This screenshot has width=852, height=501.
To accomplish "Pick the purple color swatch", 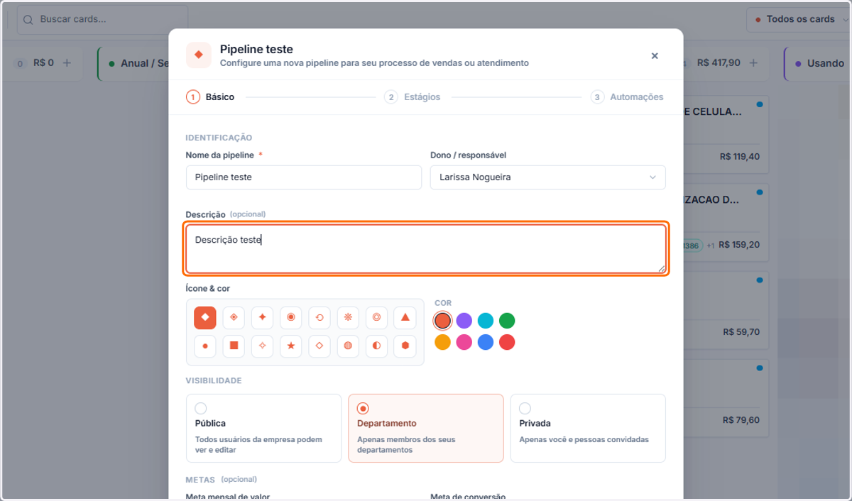I will pos(464,321).
